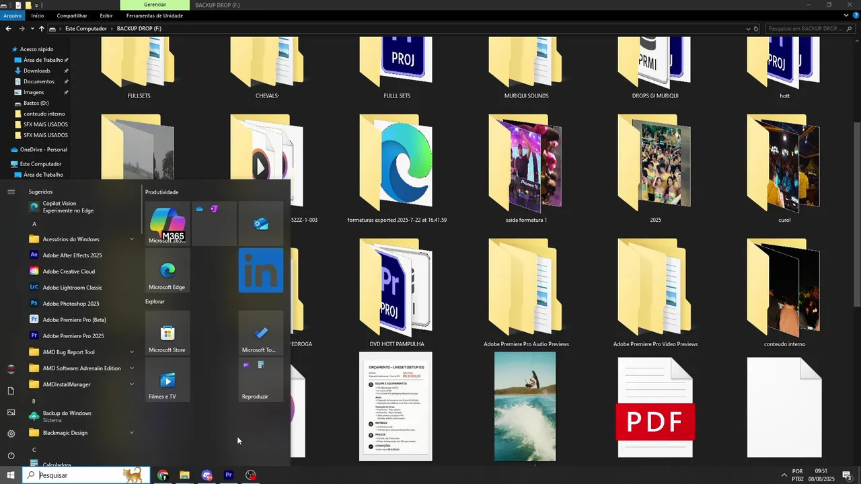
Task: Open the Microsoft Store tile
Action: 167,333
